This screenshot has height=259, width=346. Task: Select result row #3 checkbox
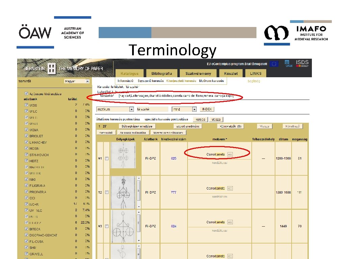point(107,226)
